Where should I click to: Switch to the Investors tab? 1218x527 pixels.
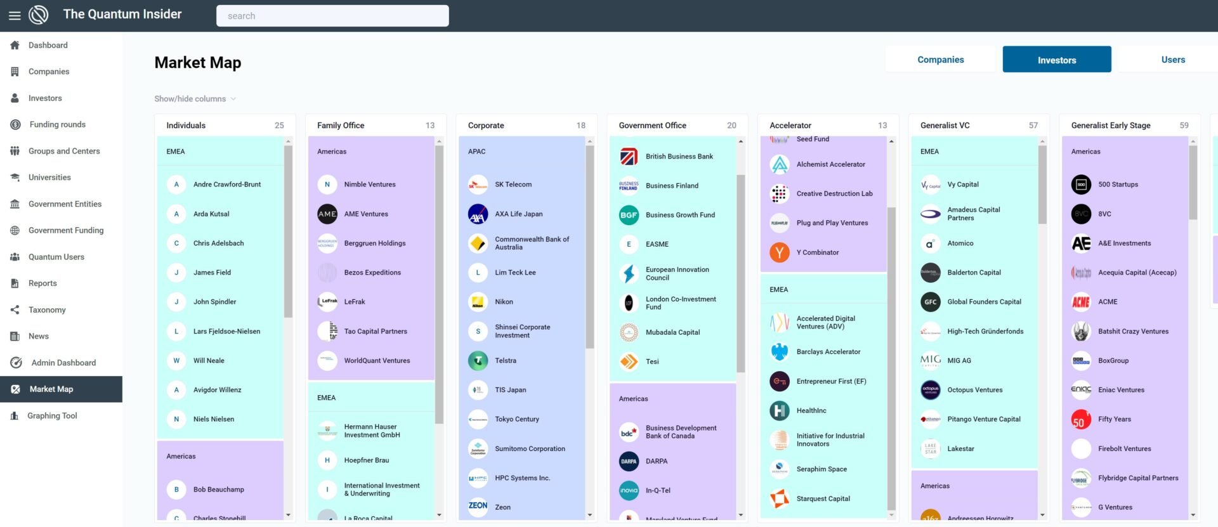pos(1057,60)
